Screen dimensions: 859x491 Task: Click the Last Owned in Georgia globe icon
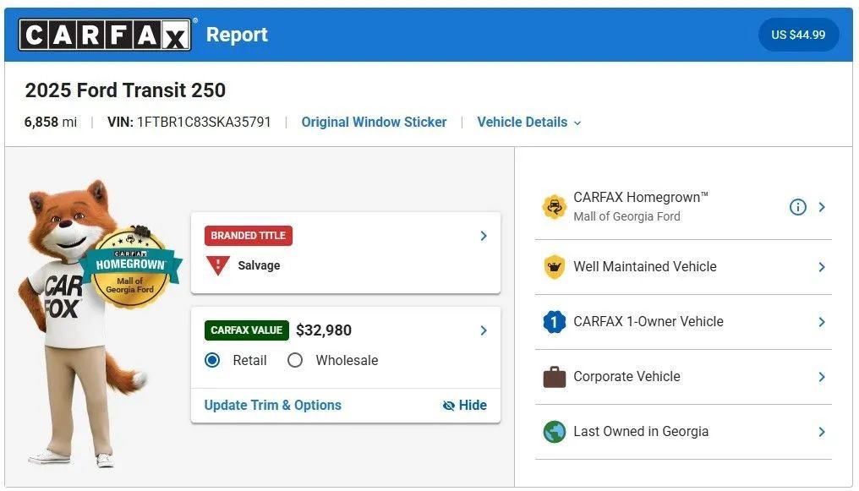(554, 431)
